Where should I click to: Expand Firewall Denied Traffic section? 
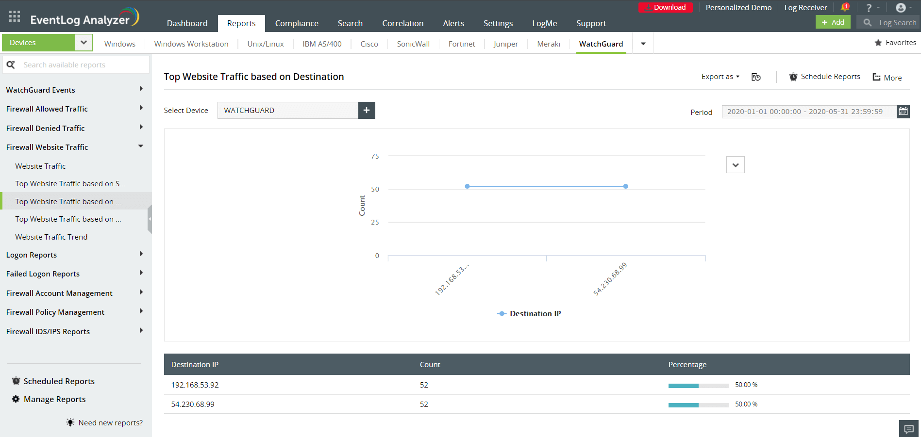click(141, 127)
